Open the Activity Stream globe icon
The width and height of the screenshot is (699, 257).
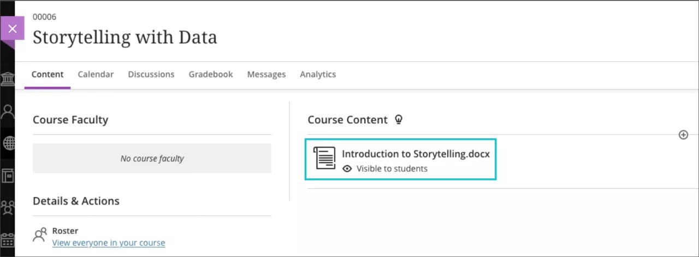point(8,143)
